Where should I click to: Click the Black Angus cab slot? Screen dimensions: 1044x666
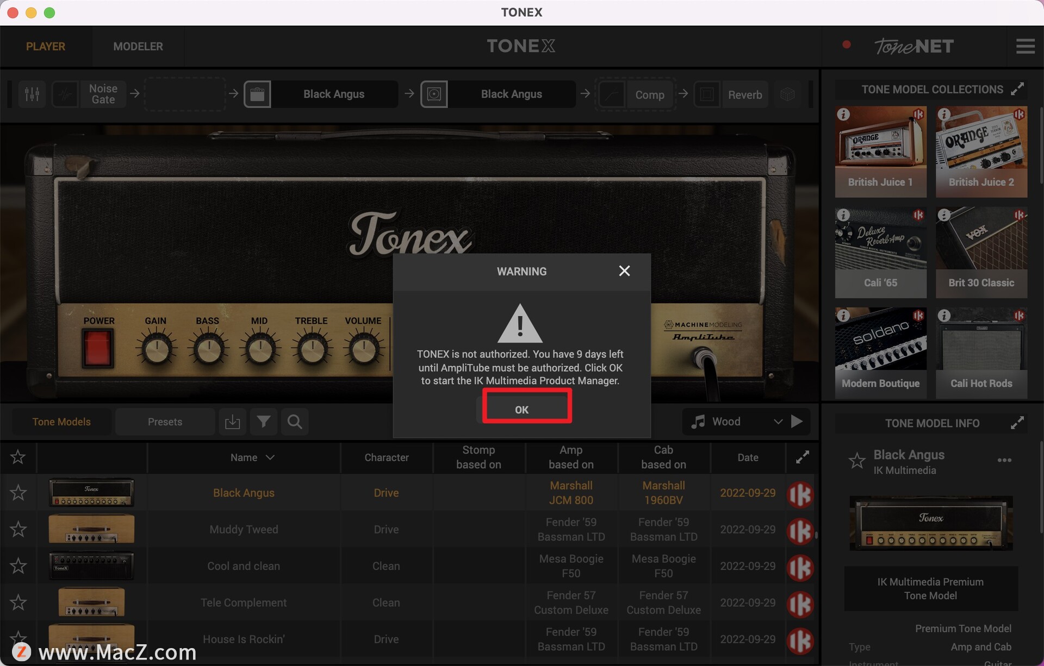point(511,94)
